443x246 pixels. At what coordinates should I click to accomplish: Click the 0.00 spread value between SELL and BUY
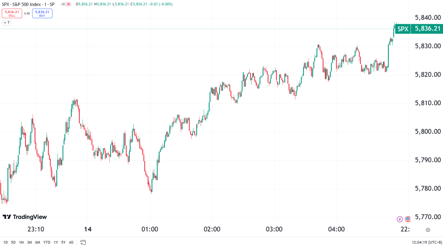pyautogui.click(x=27, y=13)
